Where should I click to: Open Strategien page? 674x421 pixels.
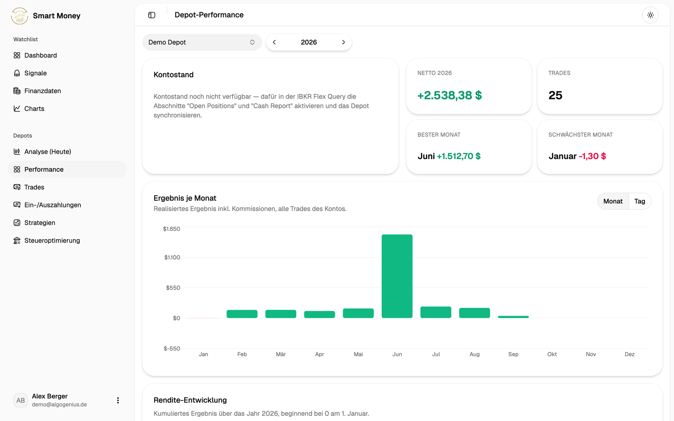pyautogui.click(x=67, y=222)
